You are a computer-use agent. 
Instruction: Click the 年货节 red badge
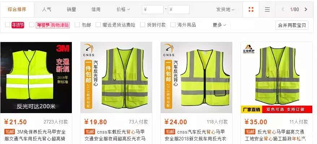point(18,25)
